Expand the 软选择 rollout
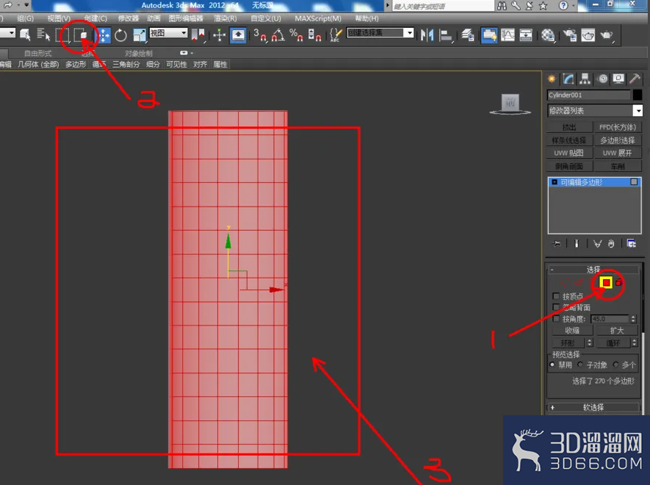The image size is (650, 485). (593, 407)
